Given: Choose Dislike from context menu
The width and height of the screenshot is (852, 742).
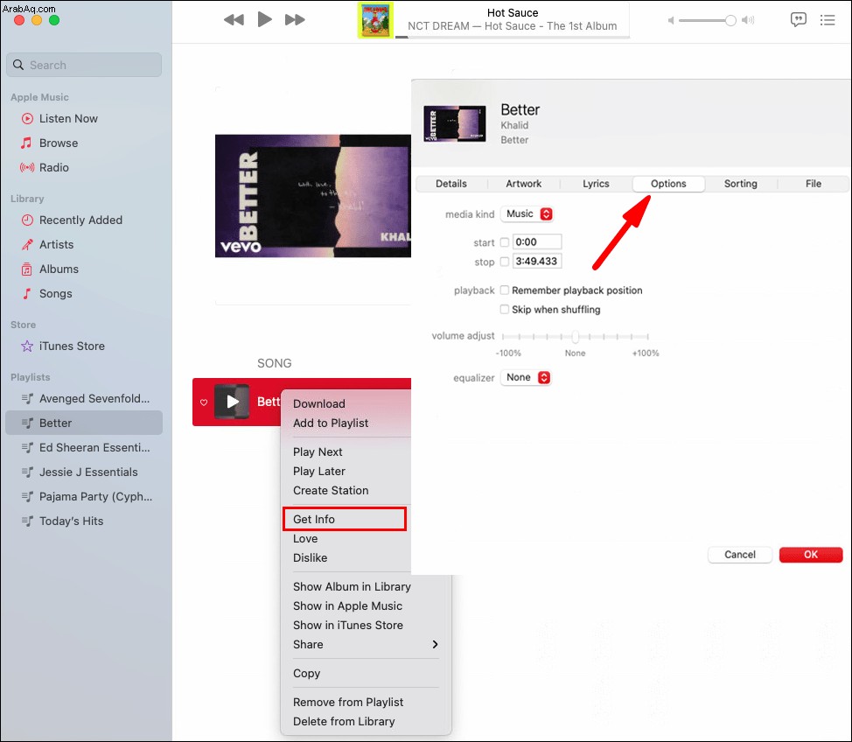Looking at the screenshot, I should pos(310,557).
